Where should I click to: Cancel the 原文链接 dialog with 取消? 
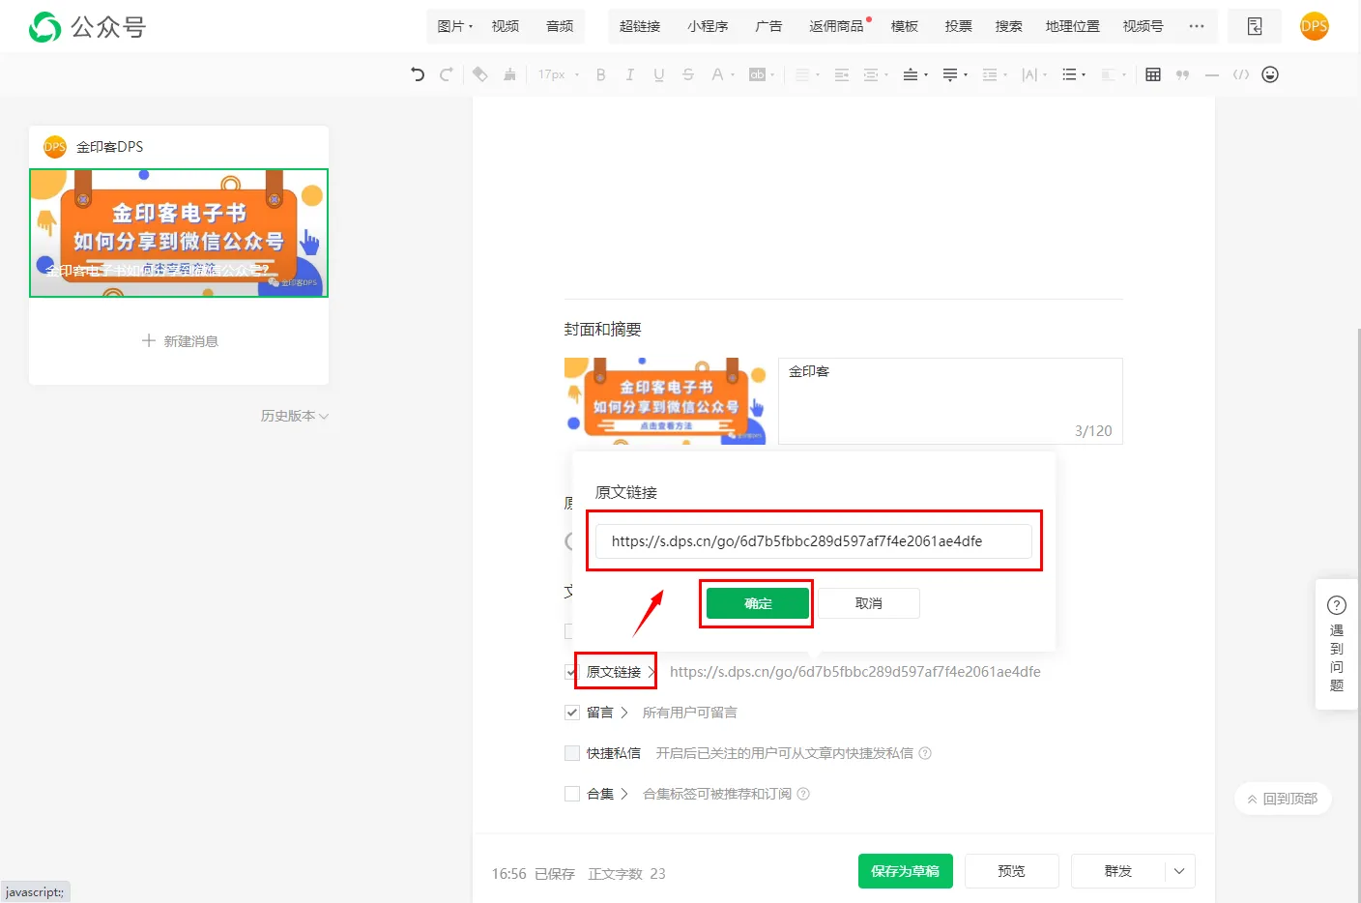(869, 603)
